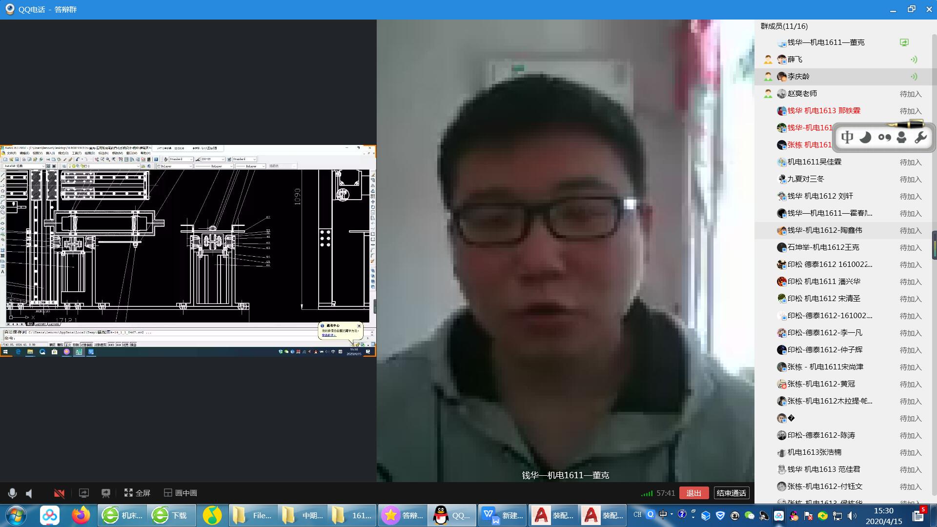Mute the microphone in call bar

coord(12,493)
